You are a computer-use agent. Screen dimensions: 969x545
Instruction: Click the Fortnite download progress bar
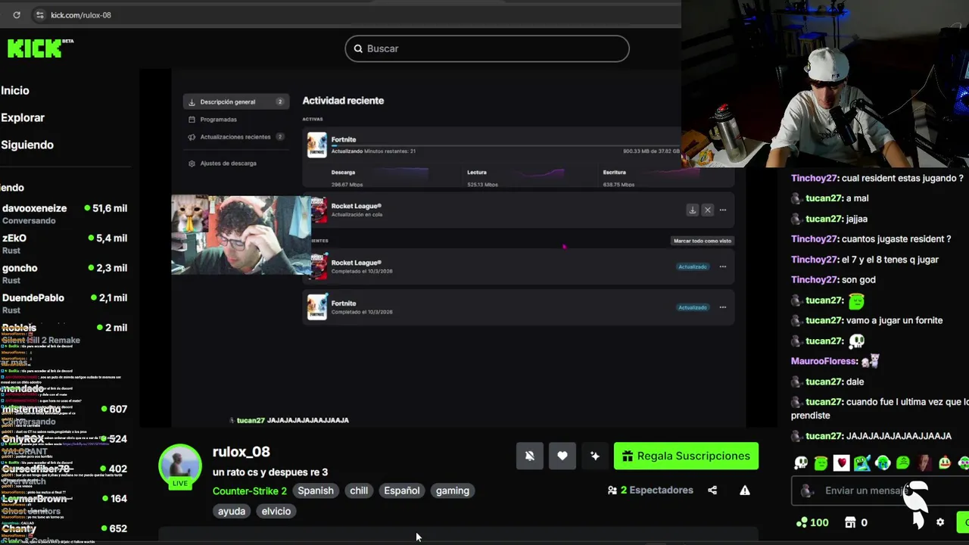pos(506,145)
